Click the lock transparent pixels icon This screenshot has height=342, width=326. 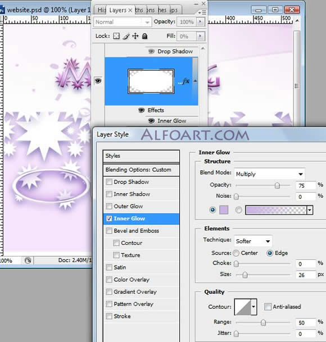click(x=116, y=36)
